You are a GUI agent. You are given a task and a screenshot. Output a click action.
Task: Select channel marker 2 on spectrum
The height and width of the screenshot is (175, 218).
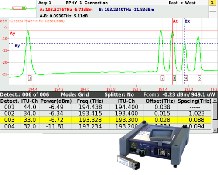pyautogui.click(x=163, y=78)
